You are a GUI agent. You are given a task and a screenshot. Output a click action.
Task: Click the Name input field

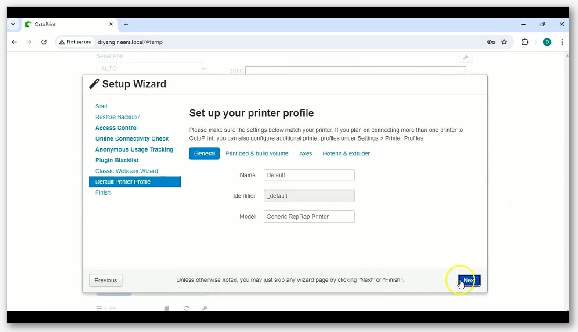[x=309, y=175]
